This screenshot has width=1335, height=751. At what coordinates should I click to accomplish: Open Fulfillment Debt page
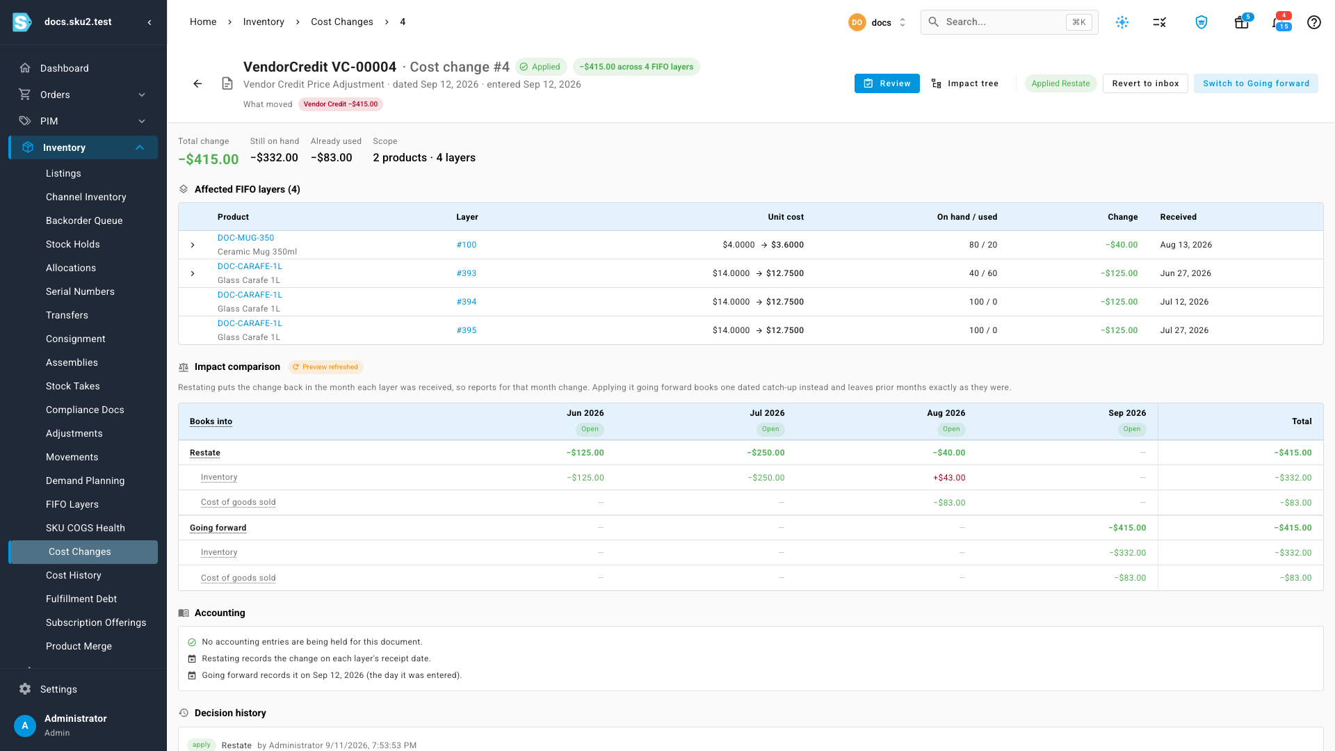point(81,599)
